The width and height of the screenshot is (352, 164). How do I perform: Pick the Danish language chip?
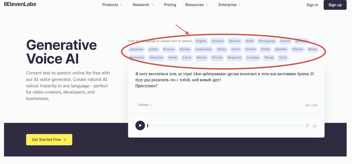click(201, 58)
